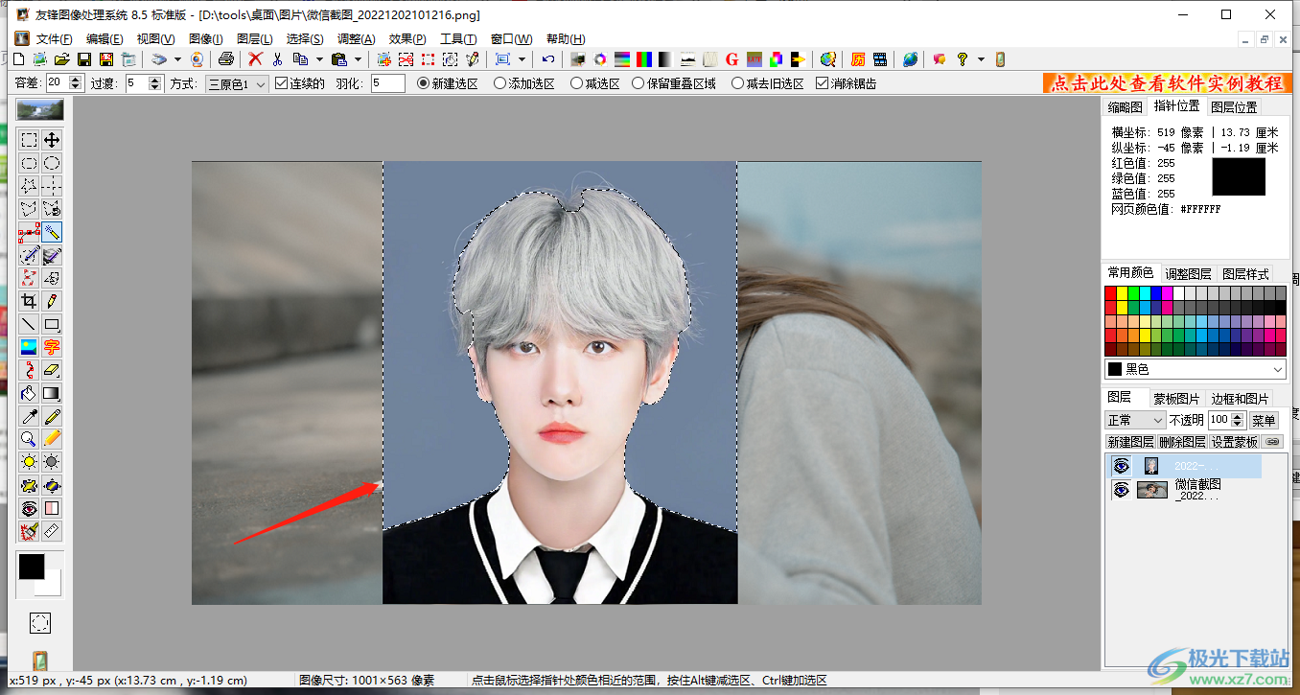Switch to the 调整图层 tab

[1188, 273]
